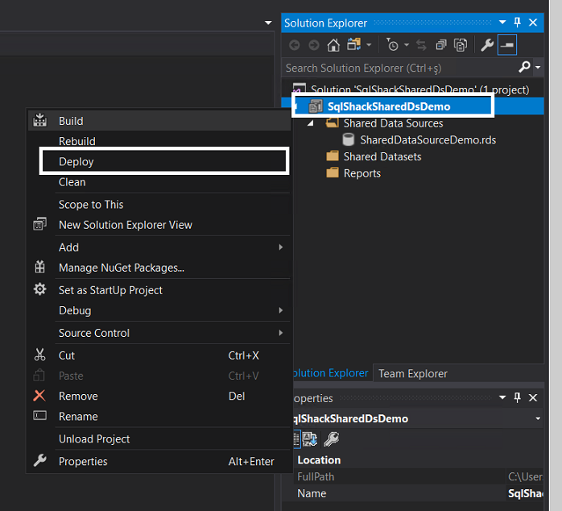This screenshot has height=511, width=562.
Task: Click the Property Pages wrench icon in Properties panel
Action: click(x=330, y=439)
